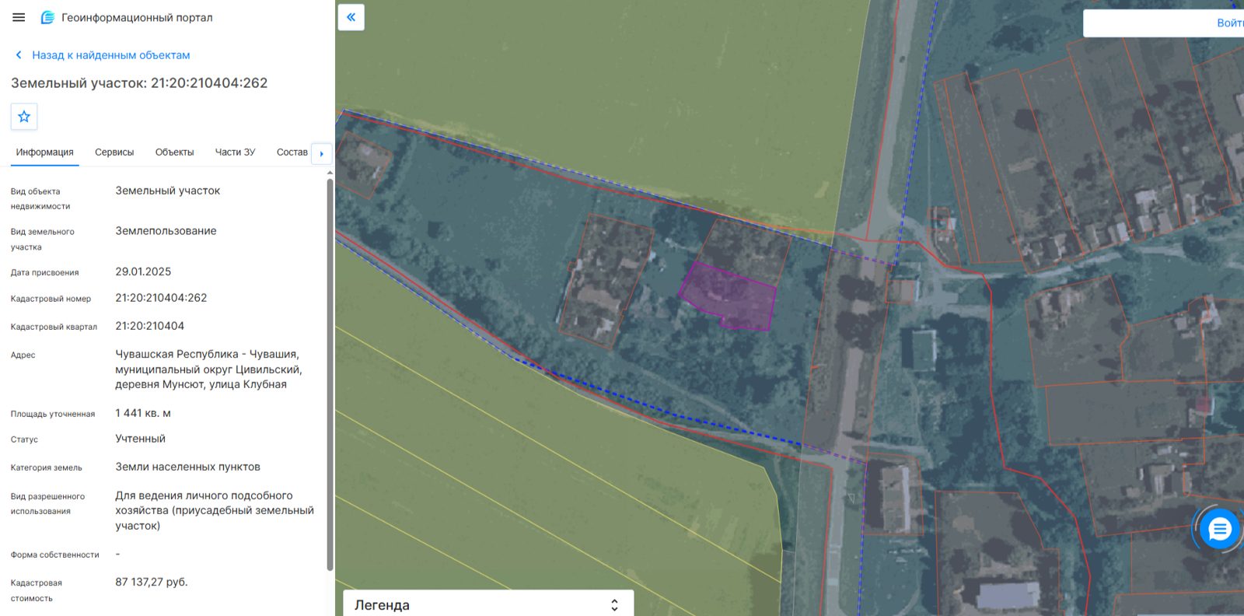Show more tabs with the right arrow
Screen dimensions: 1244x616
point(322,153)
